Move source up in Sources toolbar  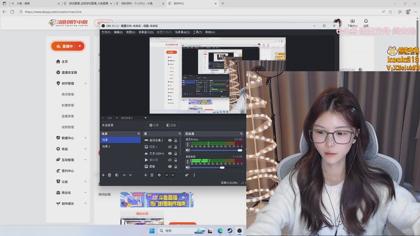pos(166,175)
